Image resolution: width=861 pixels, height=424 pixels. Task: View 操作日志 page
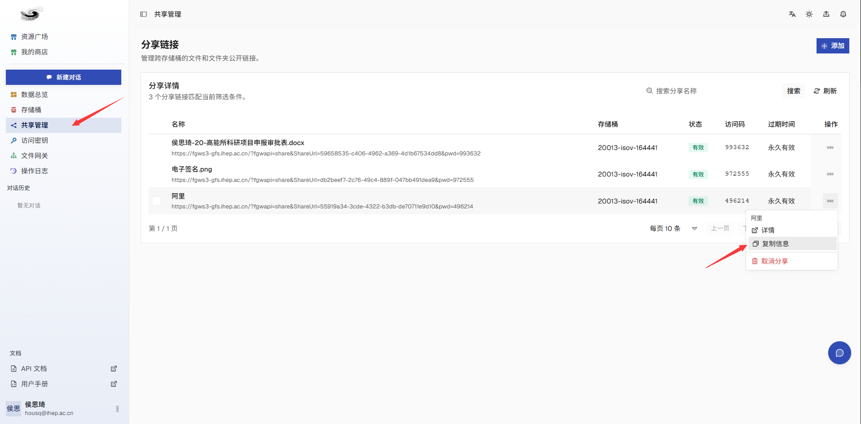pyautogui.click(x=63, y=171)
